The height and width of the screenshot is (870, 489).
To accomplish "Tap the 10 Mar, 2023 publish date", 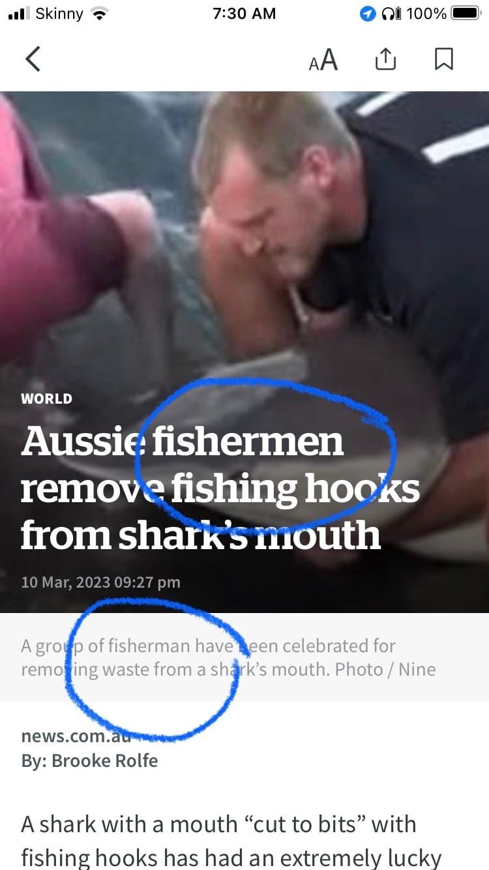I will point(100,582).
